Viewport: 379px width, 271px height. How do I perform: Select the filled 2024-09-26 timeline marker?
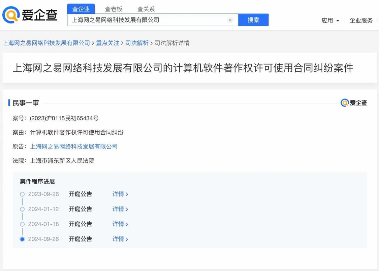click(x=22, y=239)
